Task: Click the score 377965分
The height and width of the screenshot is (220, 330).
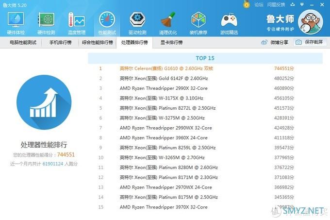Action: 284,157
